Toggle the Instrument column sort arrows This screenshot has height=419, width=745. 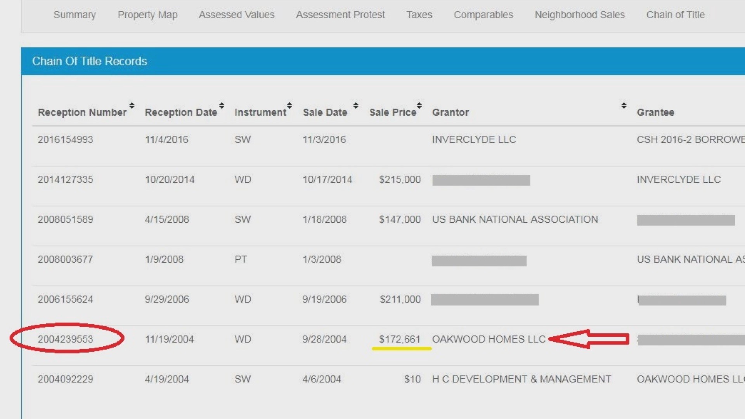click(x=289, y=106)
